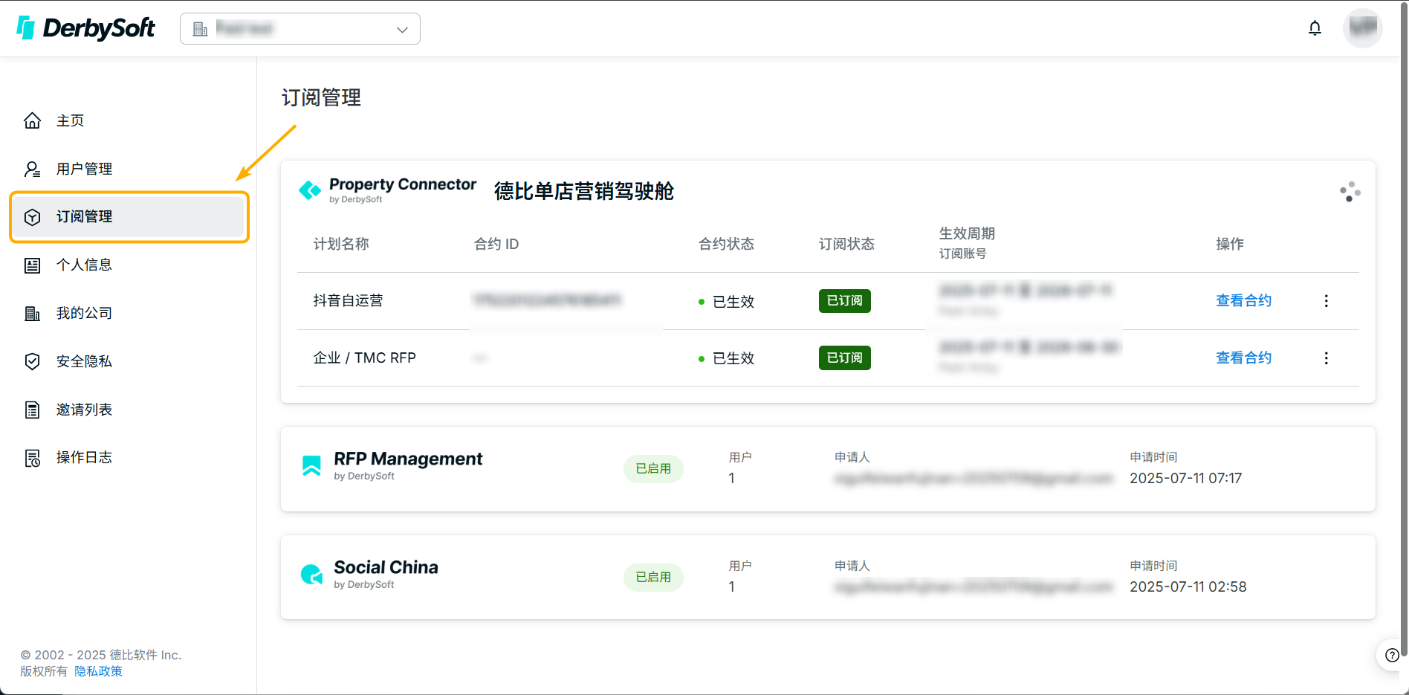1409x695 pixels.
Task: Click the subscription cube icon
Action: click(32, 217)
